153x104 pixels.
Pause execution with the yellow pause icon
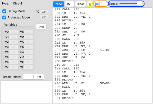tap(90, 4)
